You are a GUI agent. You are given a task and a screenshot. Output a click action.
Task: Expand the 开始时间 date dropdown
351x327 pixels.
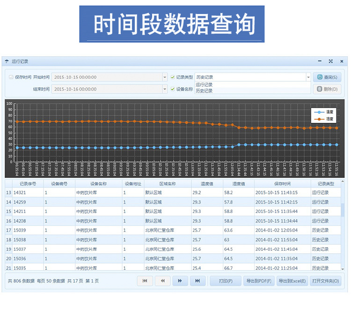pos(165,77)
